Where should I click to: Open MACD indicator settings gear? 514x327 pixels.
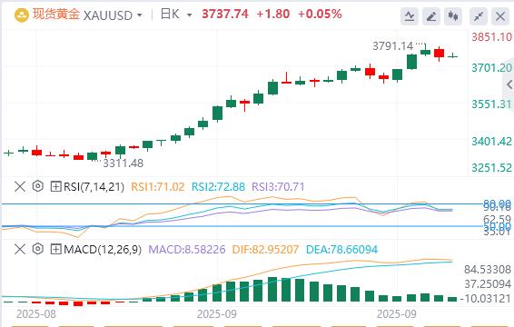pos(38,249)
